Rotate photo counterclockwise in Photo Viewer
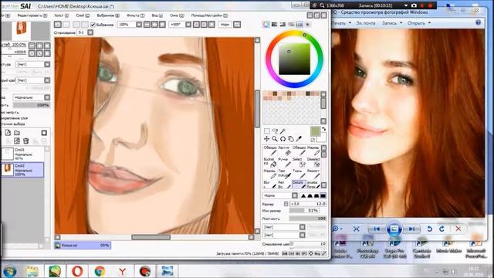The height and width of the screenshot is (278, 494). (x=429, y=229)
